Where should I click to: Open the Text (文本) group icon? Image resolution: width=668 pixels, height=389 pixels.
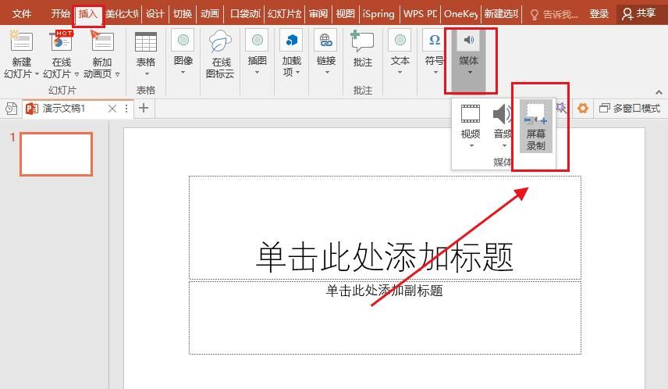coord(400,40)
